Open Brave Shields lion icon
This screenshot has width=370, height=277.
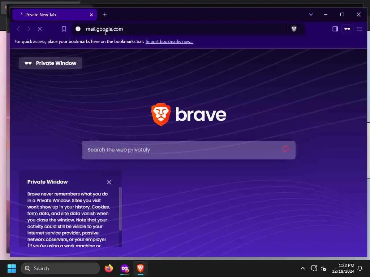point(294,29)
